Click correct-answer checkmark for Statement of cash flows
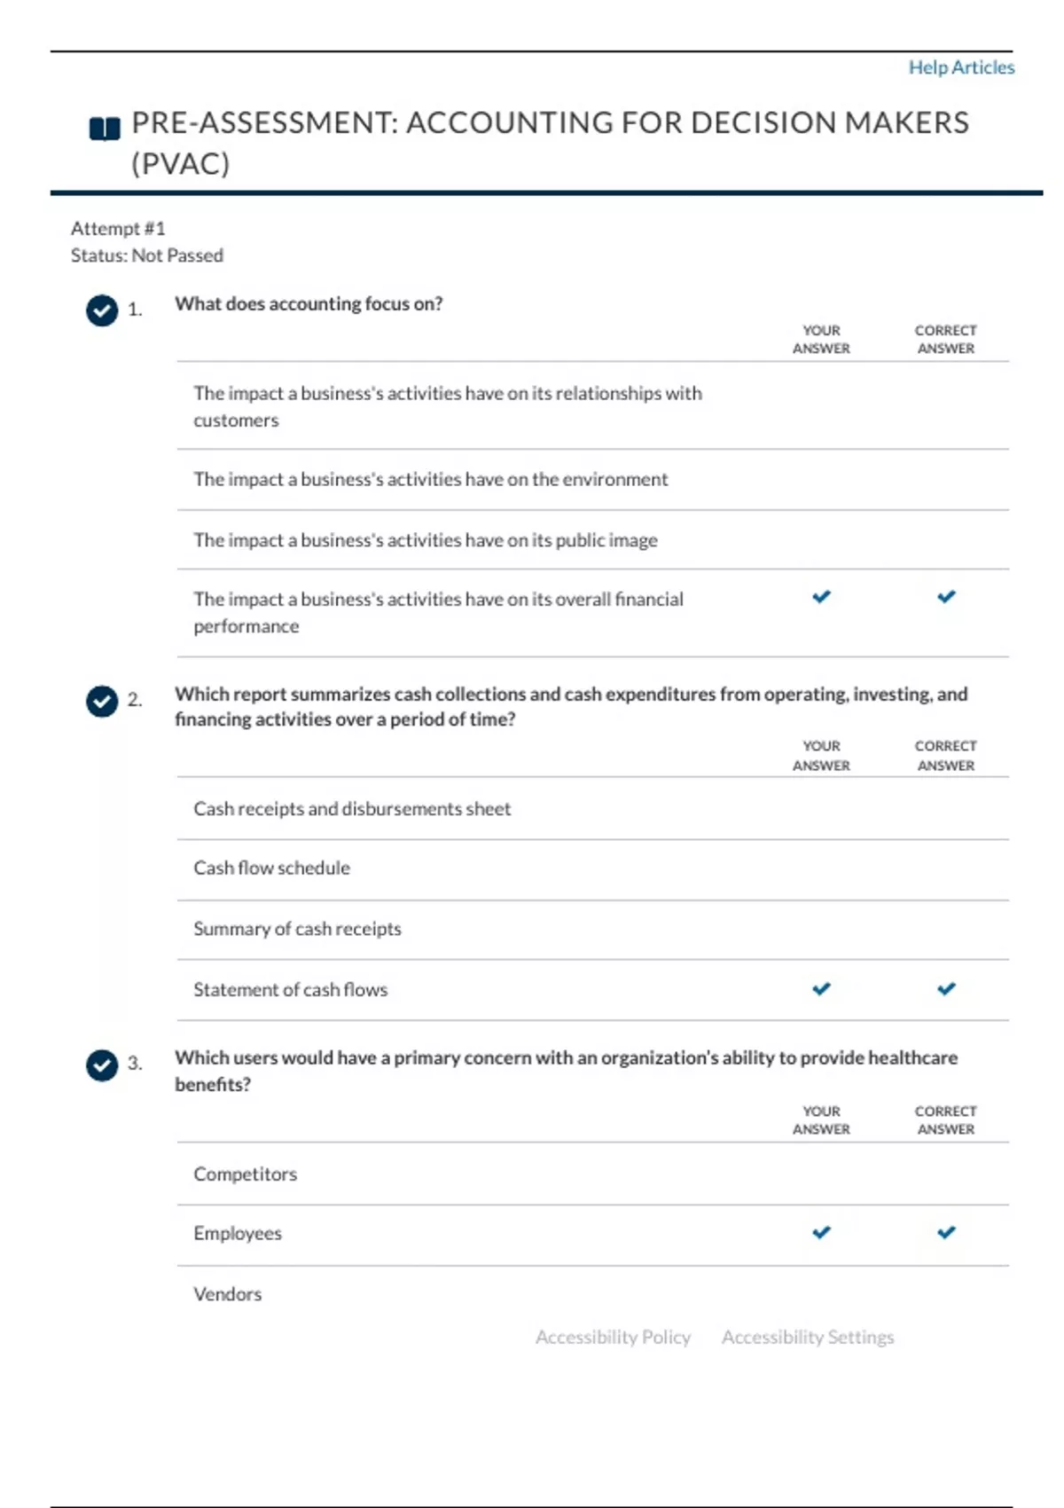The width and height of the screenshot is (1064, 1508). click(947, 989)
